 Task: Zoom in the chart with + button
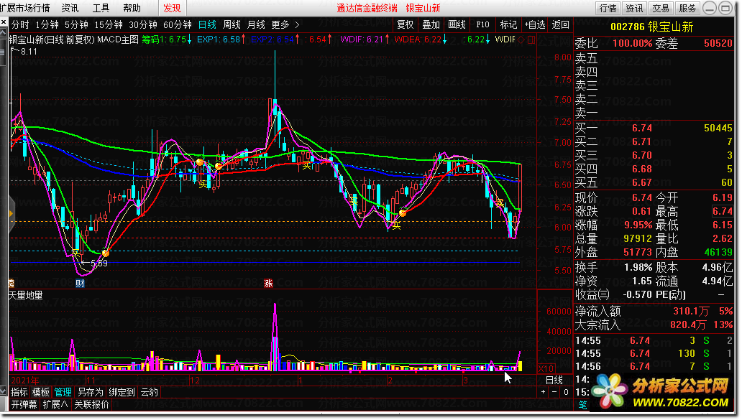[x=543, y=392]
